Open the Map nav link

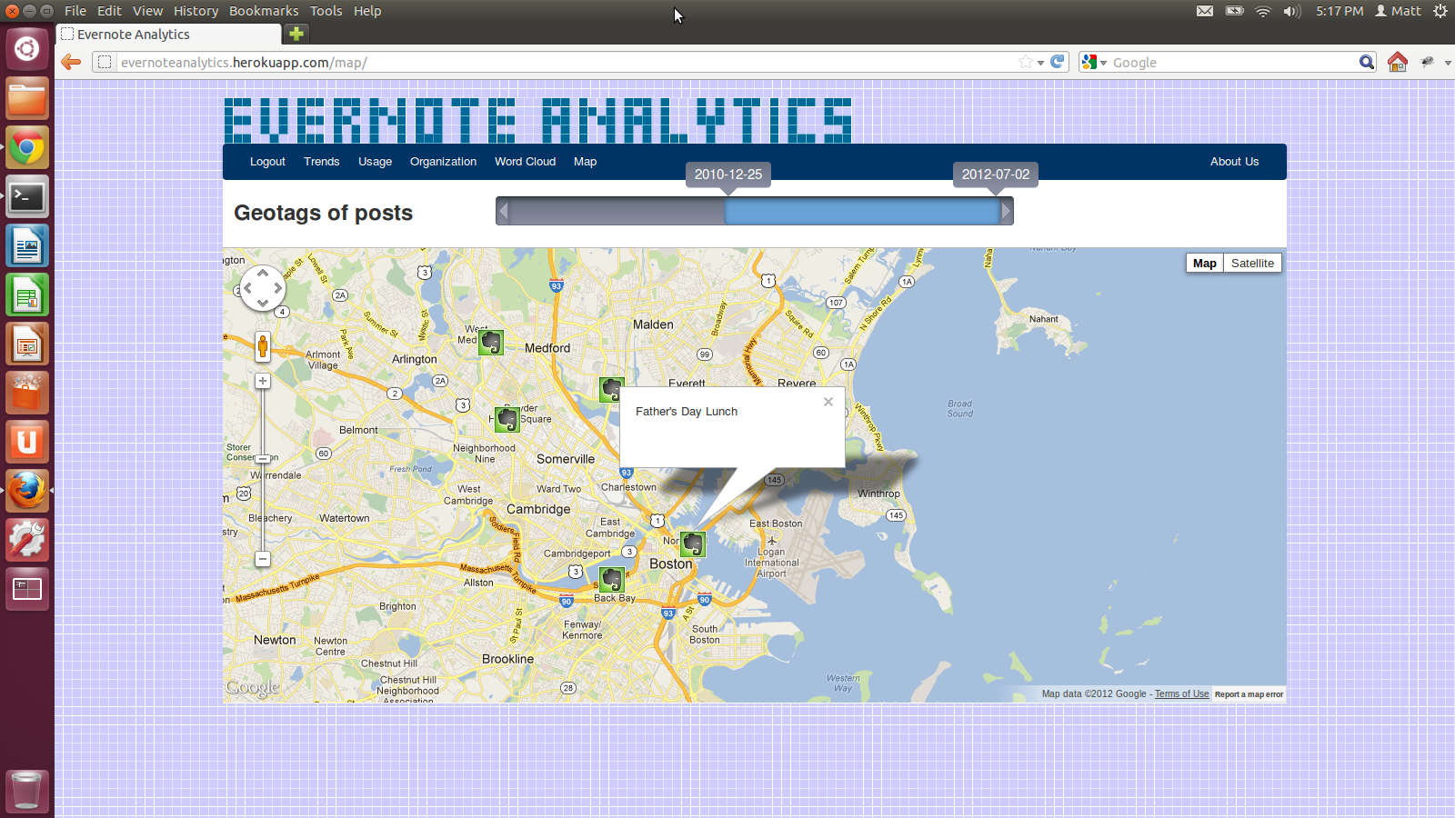coord(585,162)
